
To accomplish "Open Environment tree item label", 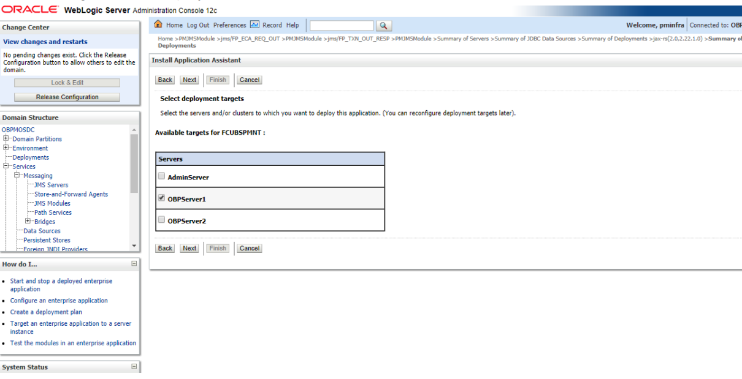I will click(30, 148).
